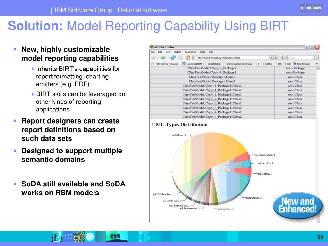Click uml:Package in the Copy_3_Package1 row
Viewport: 328px width, 246px height.
click(x=295, y=68)
